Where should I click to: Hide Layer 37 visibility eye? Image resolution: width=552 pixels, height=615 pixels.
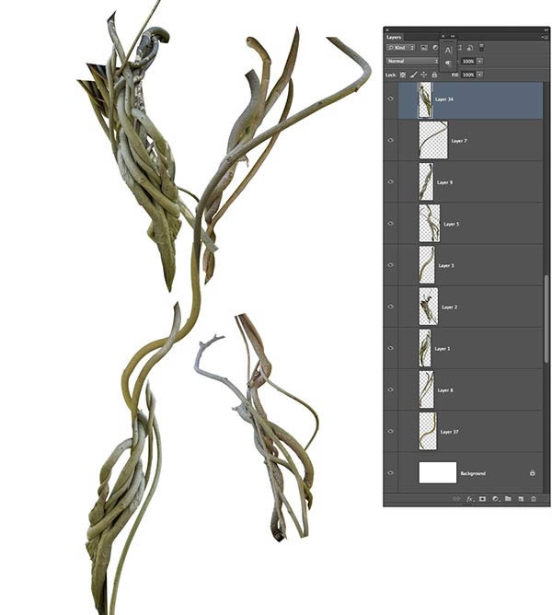(390, 432)
